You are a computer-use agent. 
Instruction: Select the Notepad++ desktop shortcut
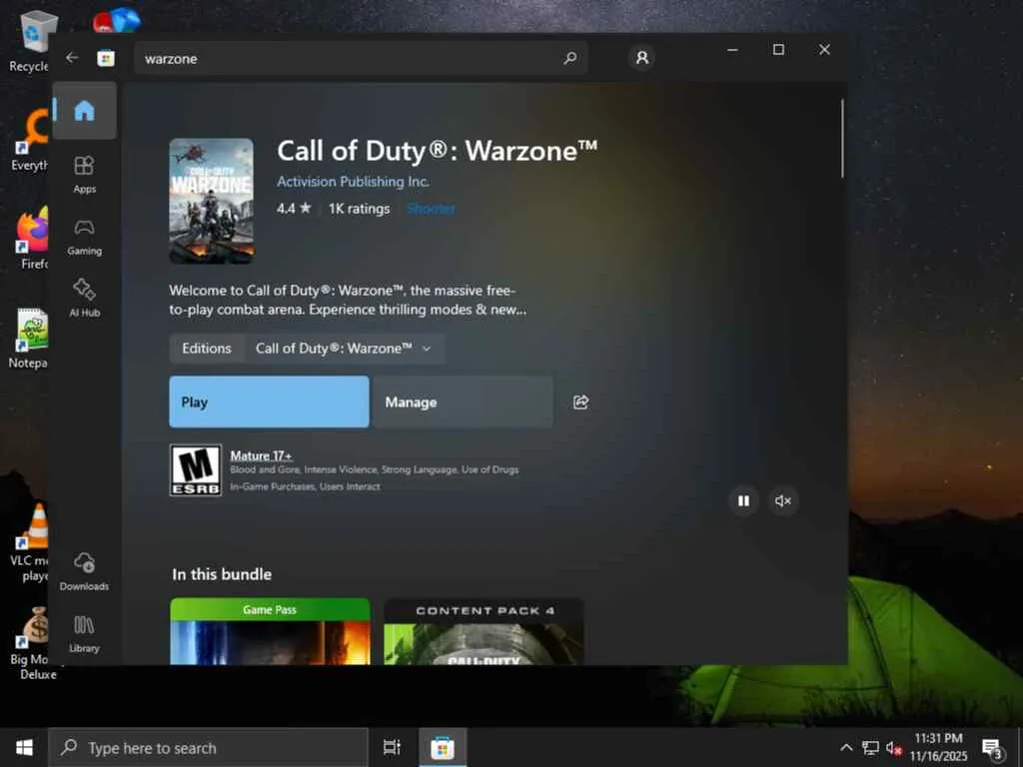coord(29,338)
